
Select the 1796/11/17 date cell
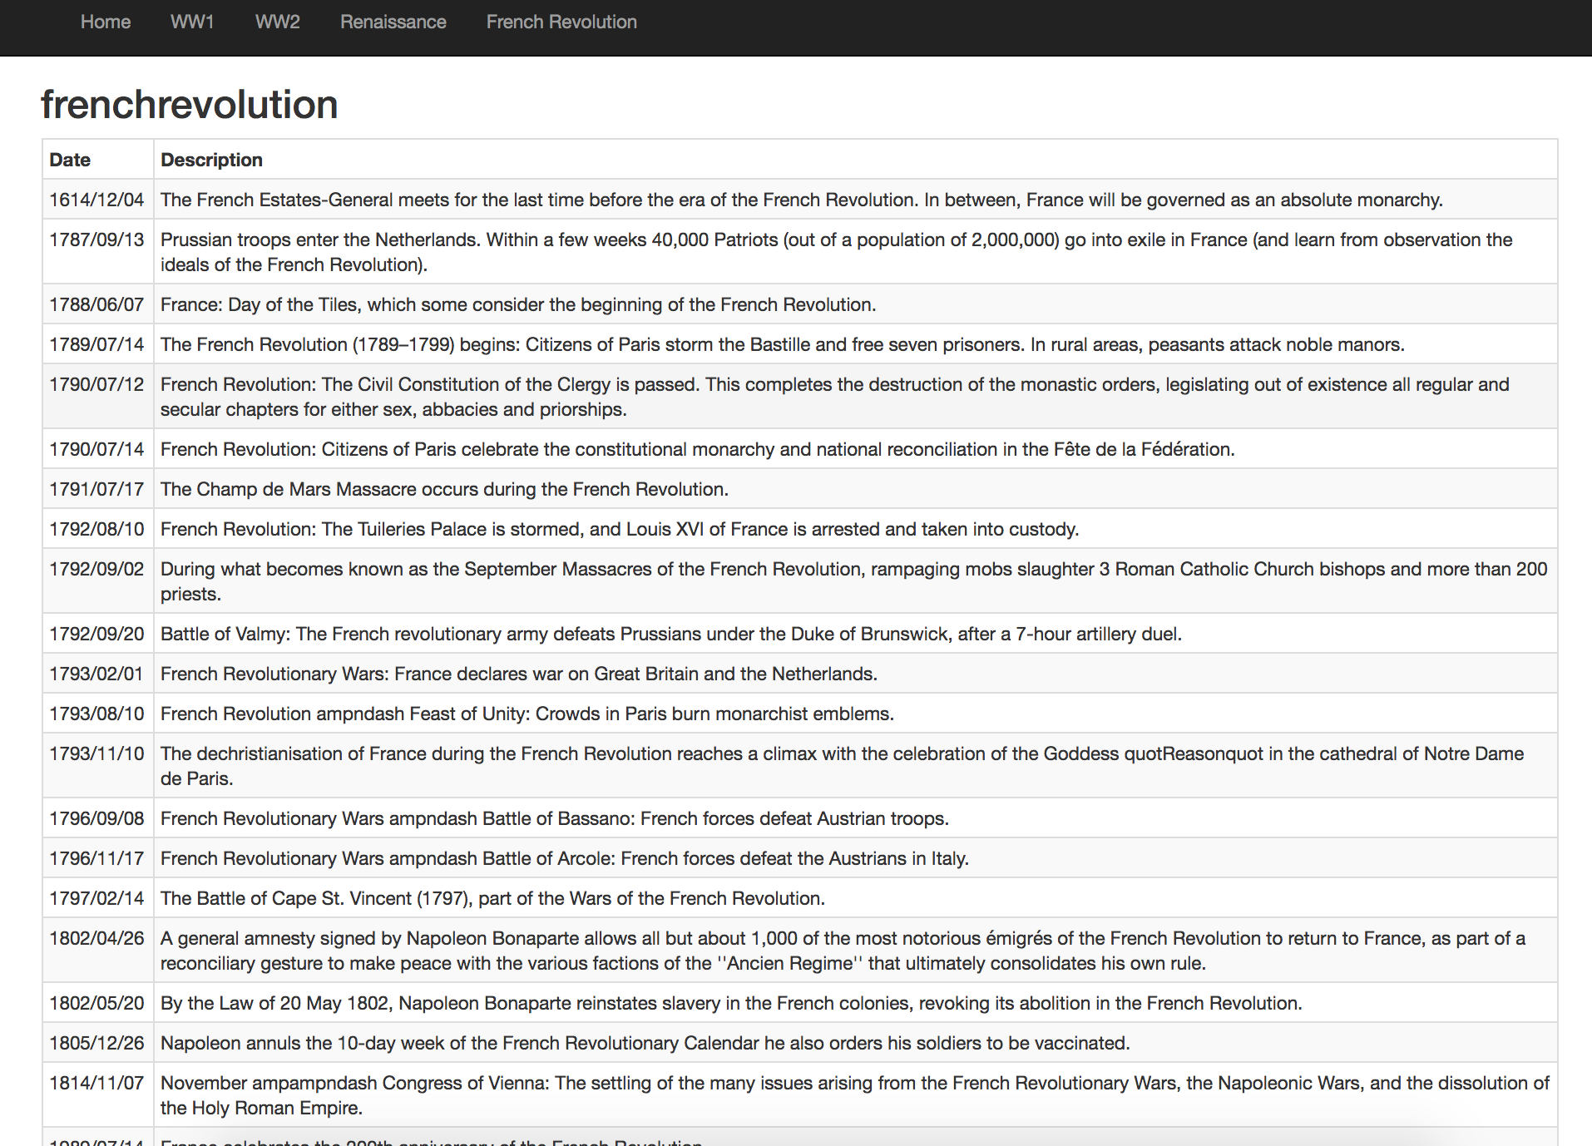tap(96, 858)
